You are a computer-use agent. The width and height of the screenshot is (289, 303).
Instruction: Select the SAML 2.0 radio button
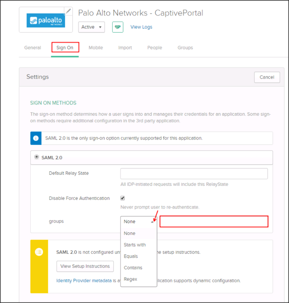(36, 158)
